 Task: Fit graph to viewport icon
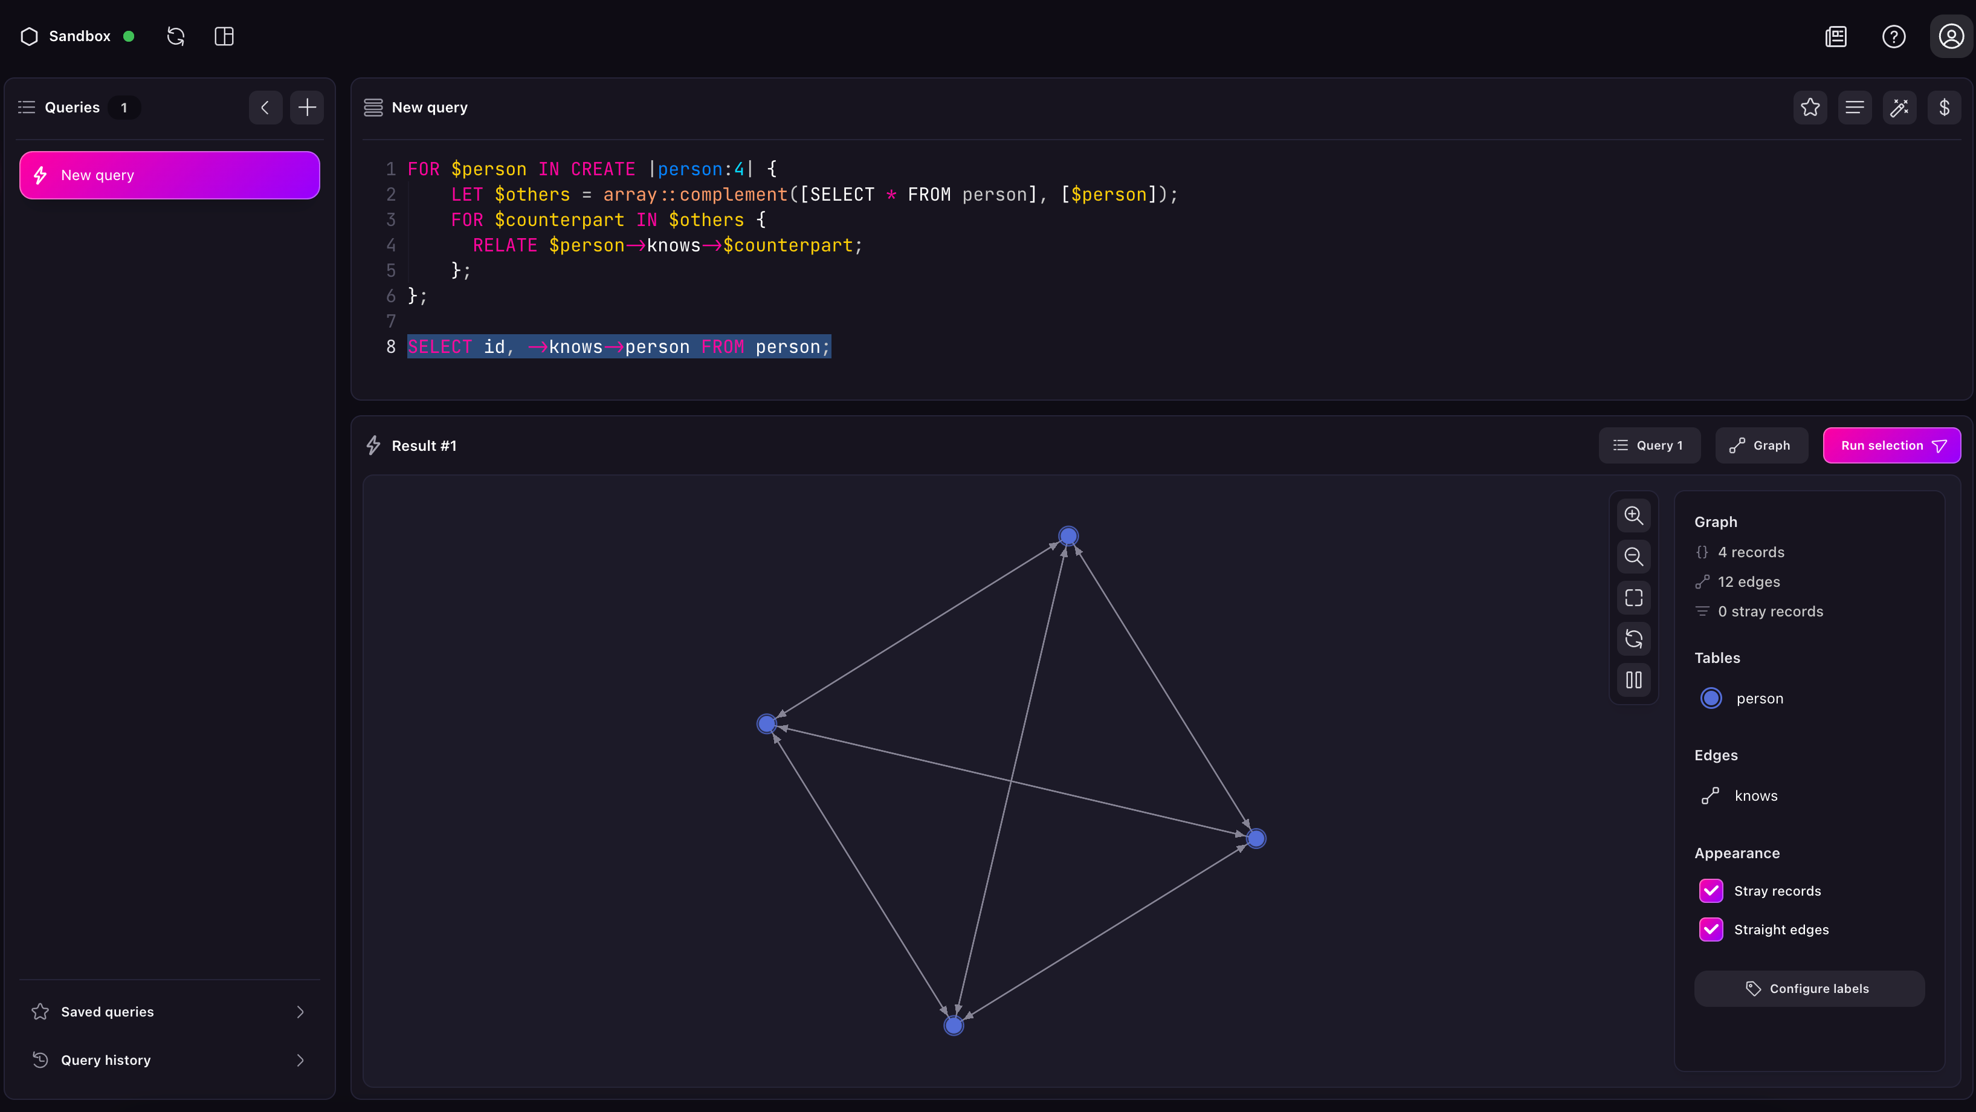1633,598
